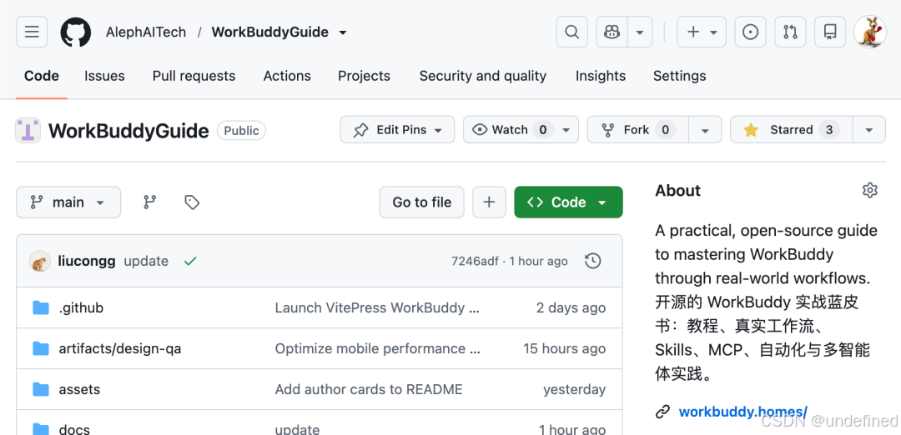Image resolution: width=901 pixels, height=435 pixels.
Task: Open the .github folder
Action: coord(81,307)
